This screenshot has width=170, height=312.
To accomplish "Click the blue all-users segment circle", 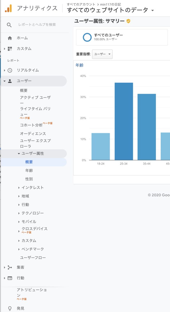I will (87, 37).
